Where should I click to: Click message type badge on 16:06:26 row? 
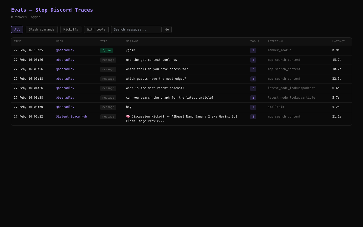(x=108, y=60)
